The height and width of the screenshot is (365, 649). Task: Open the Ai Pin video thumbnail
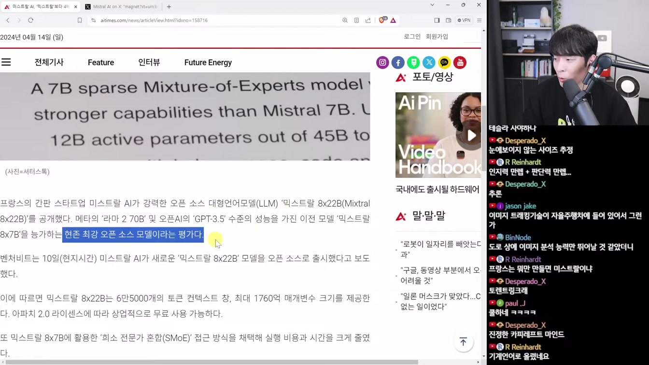(x=438, y=135)
